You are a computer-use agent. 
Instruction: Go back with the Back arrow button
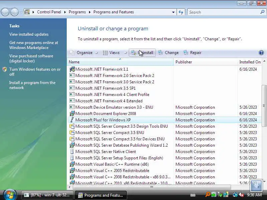5,12
